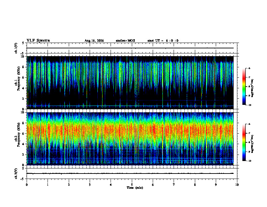Click the ch.2 spectrogram color scale bar

(x=244, y=142)
